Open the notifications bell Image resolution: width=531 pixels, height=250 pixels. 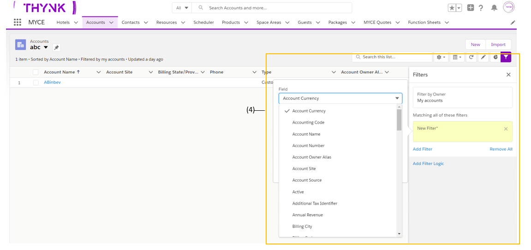pyautogui.click(x=495, y=8)
